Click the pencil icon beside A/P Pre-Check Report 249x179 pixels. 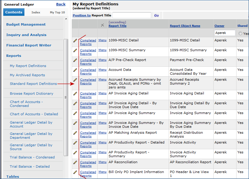(75, 60)
